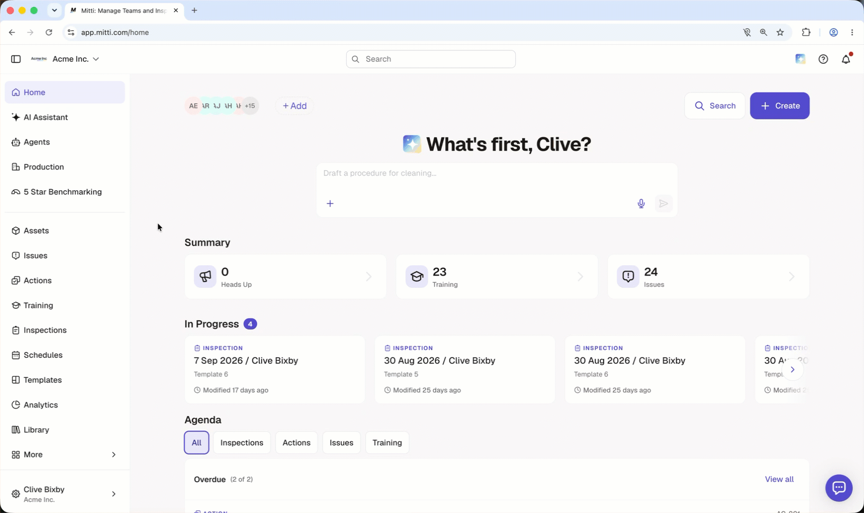Bookmark page with the star icon
The width and height of the screenshot is (864, 513).
tap(780, 32)
